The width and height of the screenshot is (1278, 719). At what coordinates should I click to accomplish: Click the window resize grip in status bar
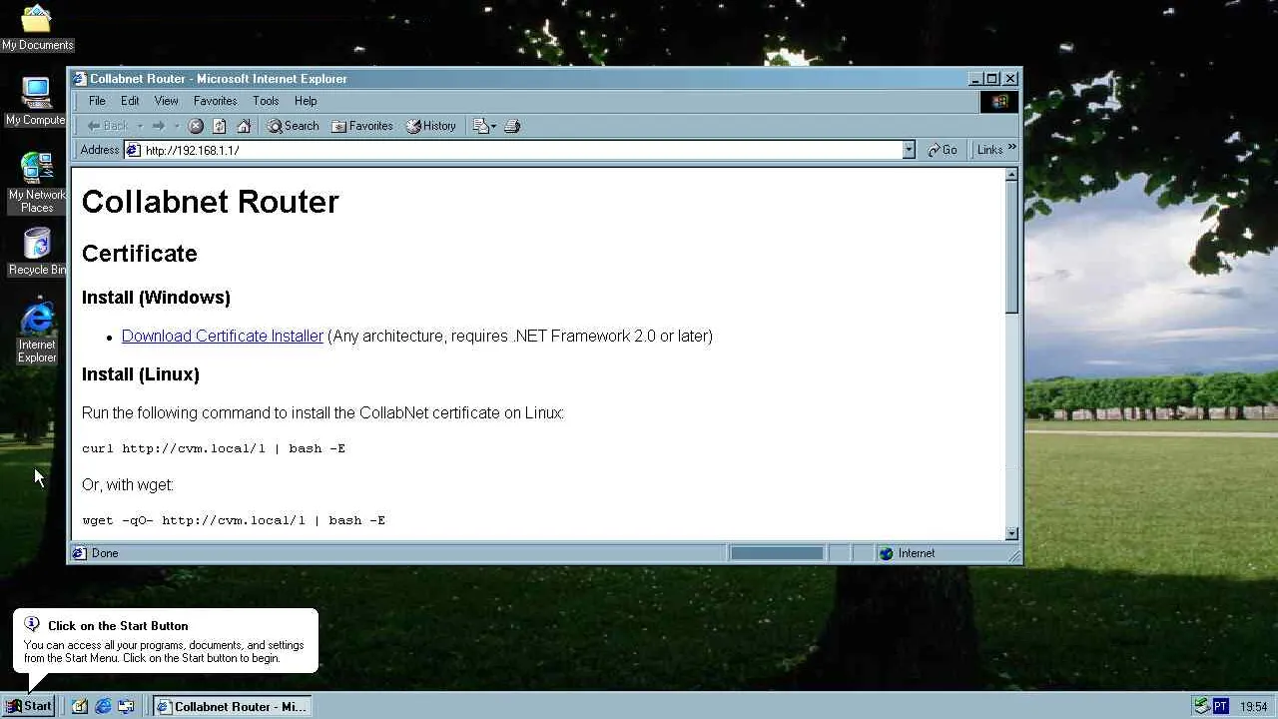coord(1013,555)
